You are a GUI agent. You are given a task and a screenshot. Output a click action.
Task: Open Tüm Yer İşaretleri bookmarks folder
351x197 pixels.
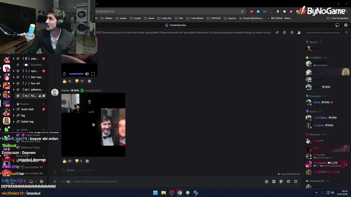point(338,18)
